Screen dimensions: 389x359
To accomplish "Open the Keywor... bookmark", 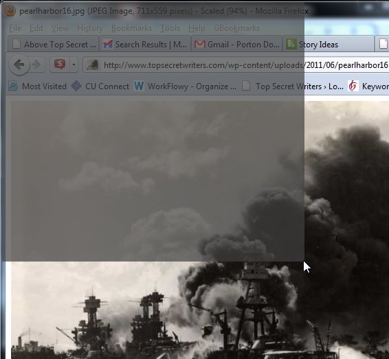I will (x=368, y=86).
